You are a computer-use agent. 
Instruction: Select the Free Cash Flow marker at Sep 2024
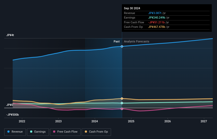click(x=122, y=109)
